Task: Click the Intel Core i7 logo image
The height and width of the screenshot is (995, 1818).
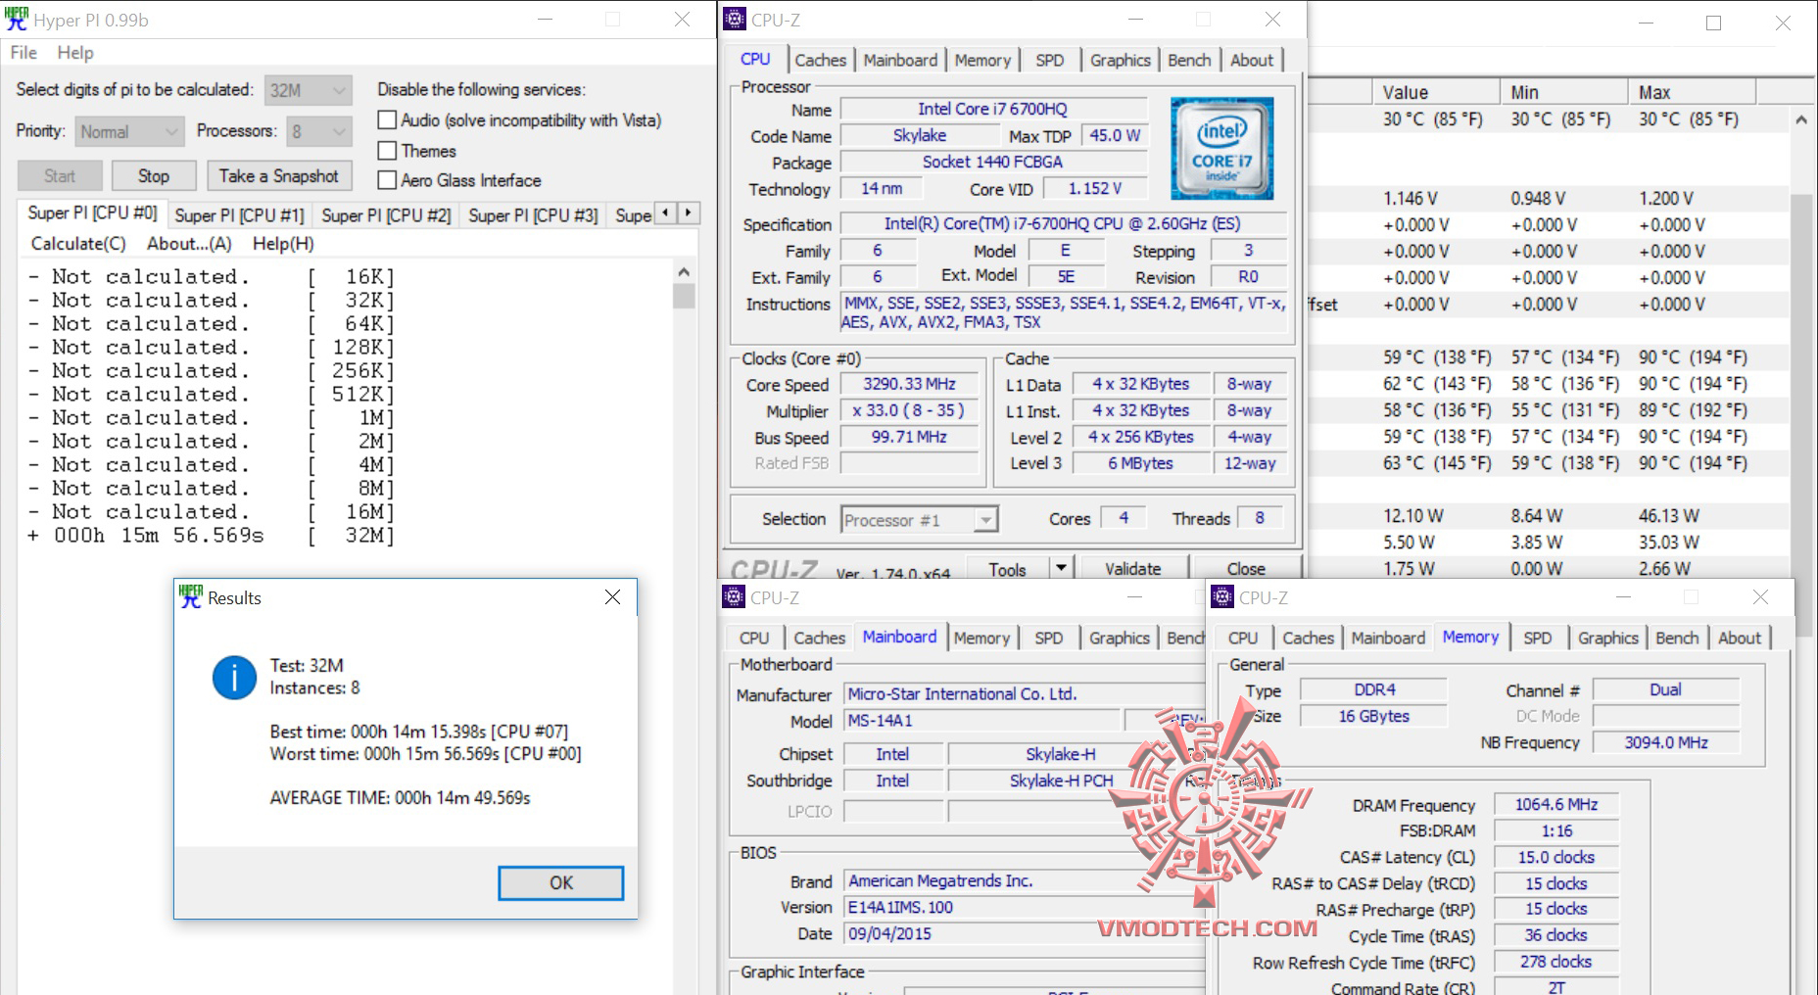Action: (1221, 148)
